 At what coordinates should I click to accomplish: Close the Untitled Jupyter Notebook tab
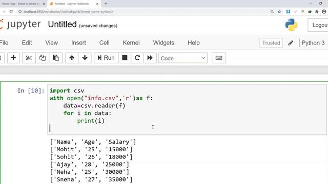pos(97,4)
